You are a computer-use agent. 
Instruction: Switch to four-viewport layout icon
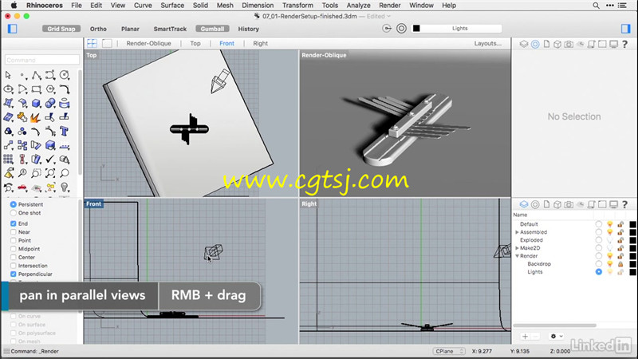(93, 43)
